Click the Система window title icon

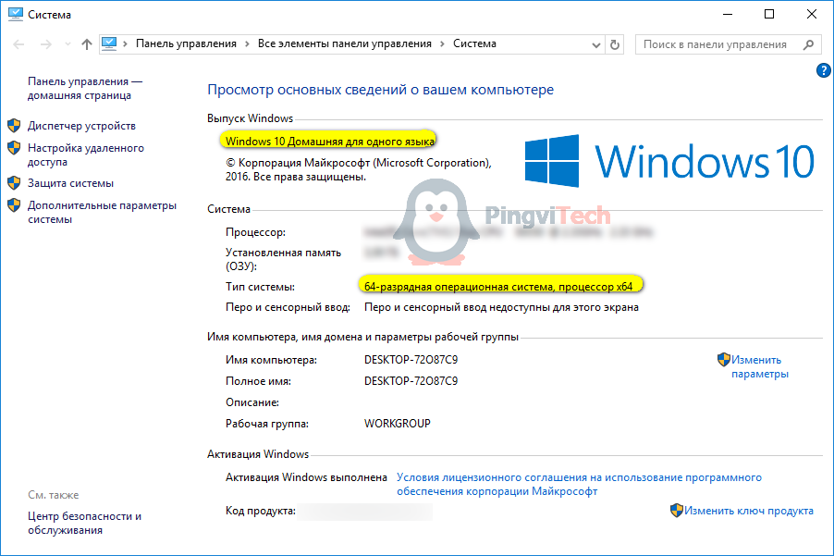coord(16,15)
